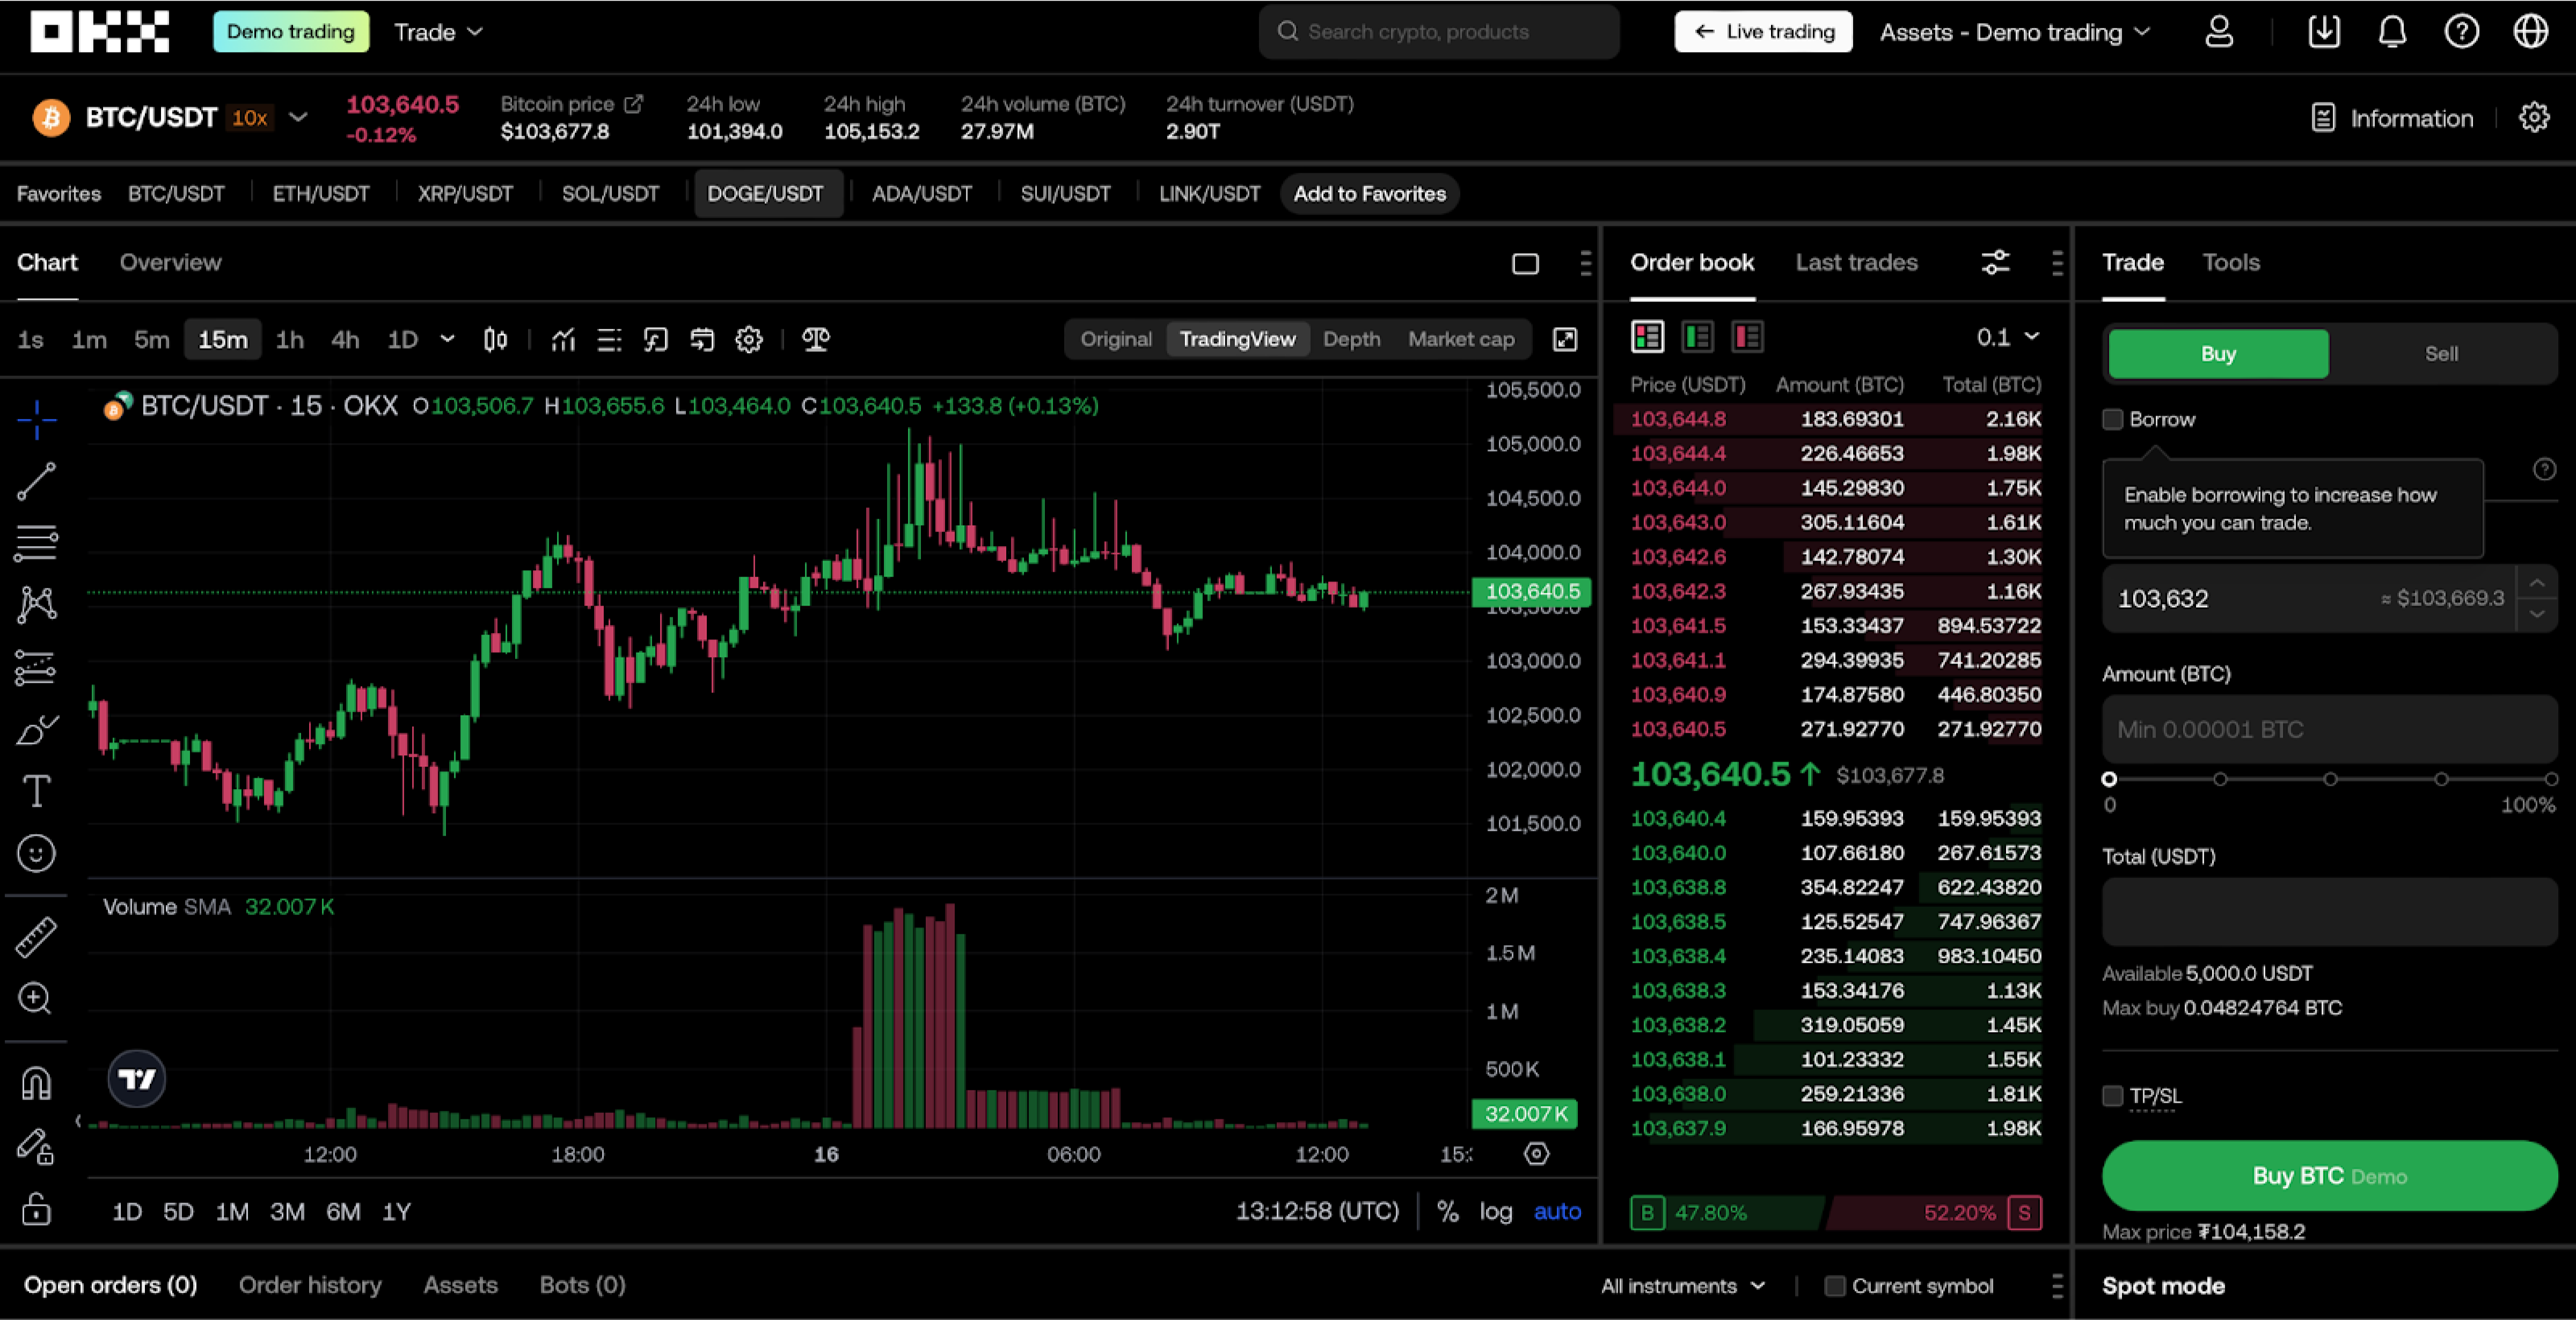Select the text annotation tool

[x=36, y=791]
